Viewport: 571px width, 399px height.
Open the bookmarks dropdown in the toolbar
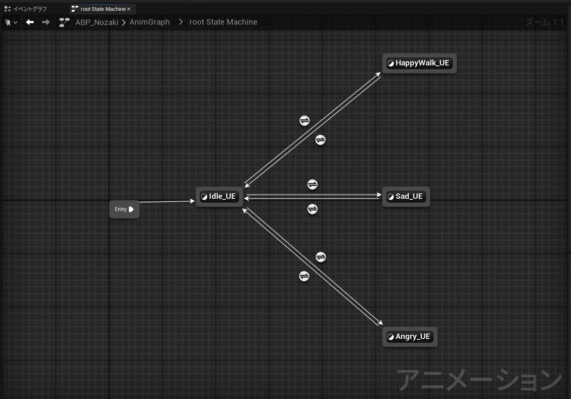11,23
